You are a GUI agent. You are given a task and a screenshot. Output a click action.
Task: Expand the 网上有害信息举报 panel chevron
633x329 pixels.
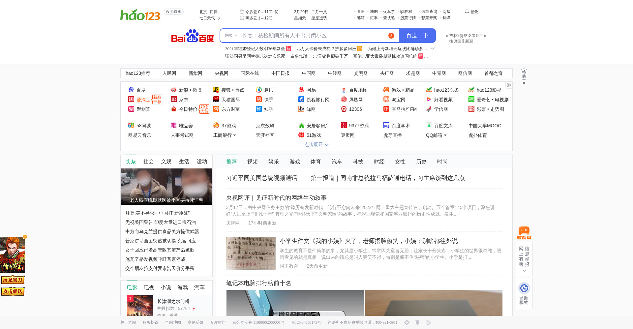524,271
